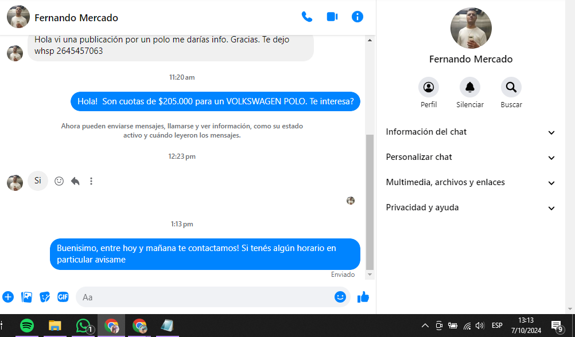The image size is (575, 337).
Task: Switch to the active Chrome taskbar window
Action: click(x=111, y=326)
